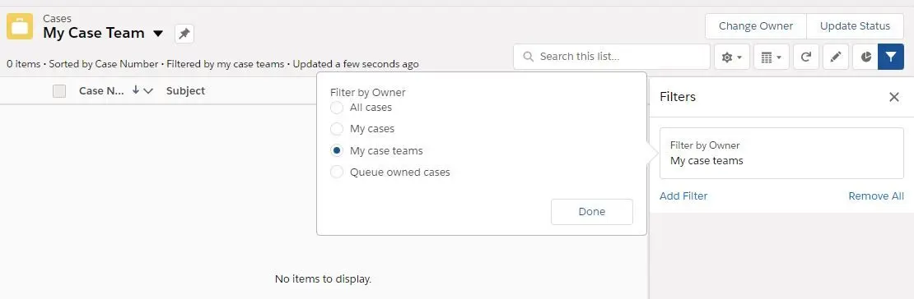Tick the select-all checkbox in header
914x299 pixels.
(x=58, y=90)
